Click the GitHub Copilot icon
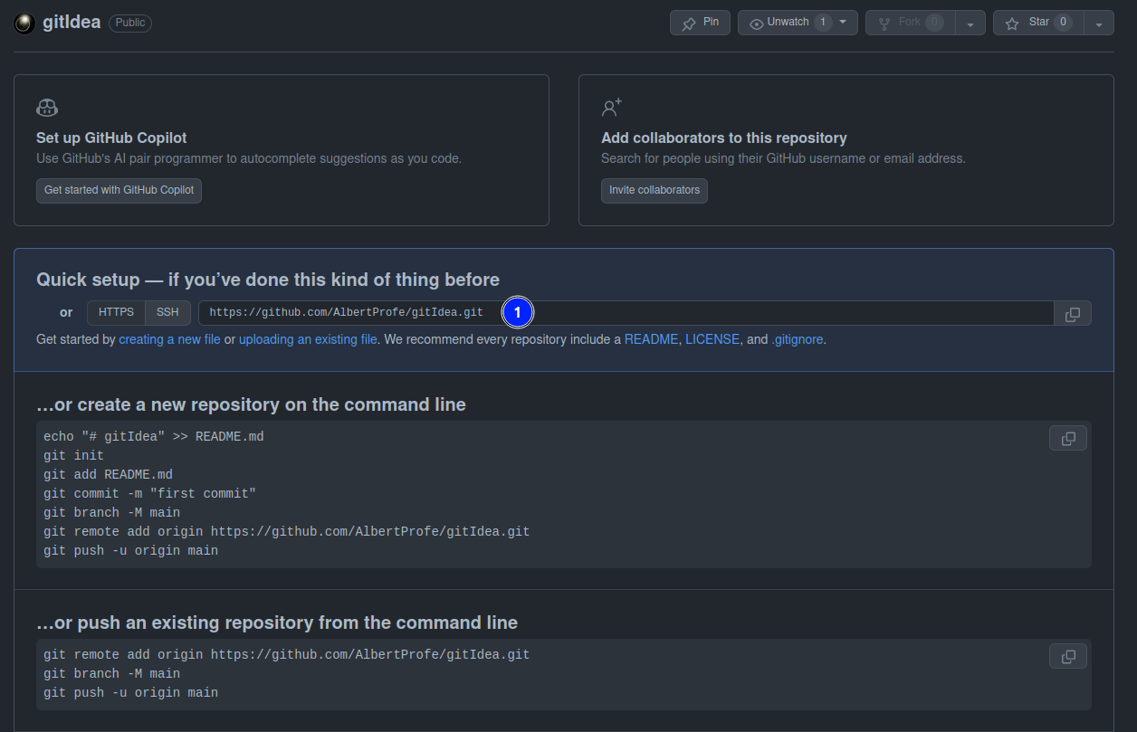Viewport: 1137px width, 732px height. pyautogui.click(x=47, y=108)
